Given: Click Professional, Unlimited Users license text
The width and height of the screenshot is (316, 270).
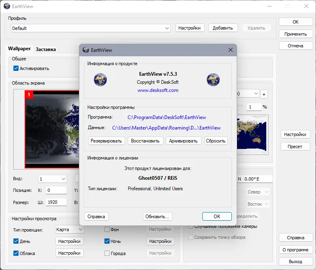Looking at the screenshot, I should [x=155, y=189].
